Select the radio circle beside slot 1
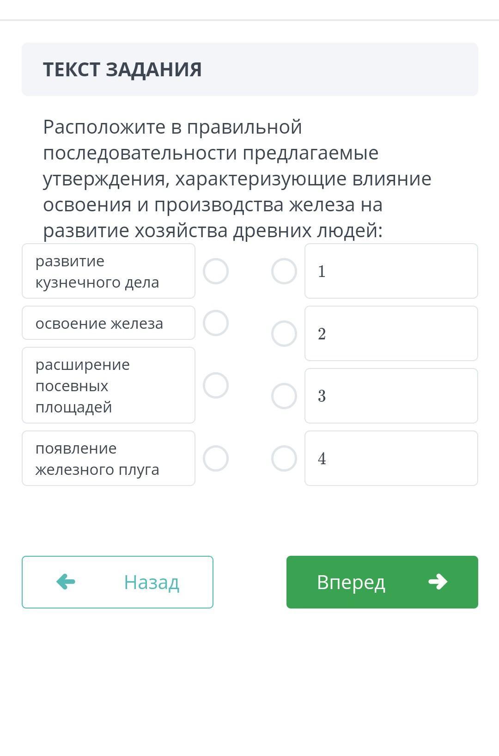 coord(284,271)
